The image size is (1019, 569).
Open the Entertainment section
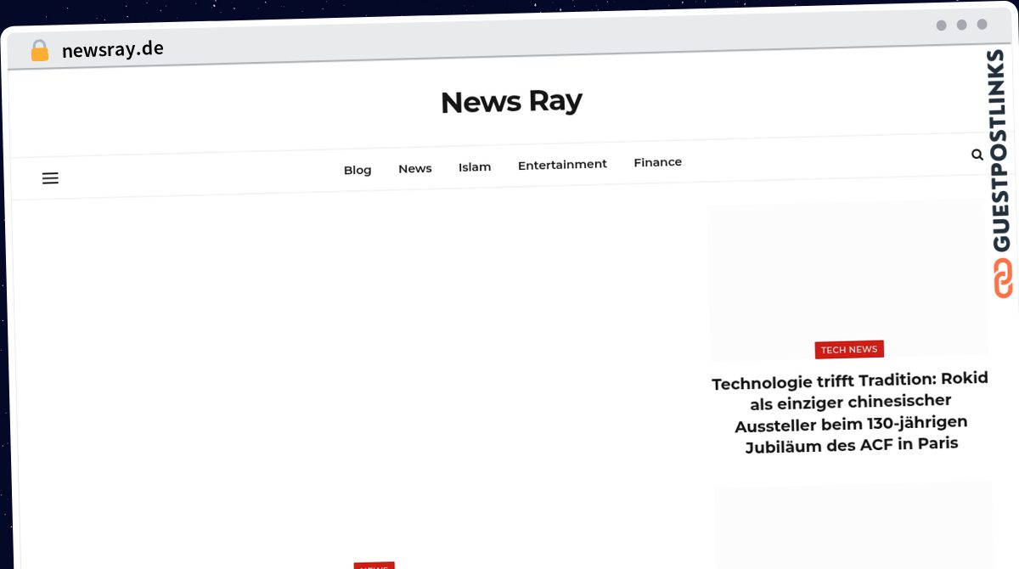562,164
